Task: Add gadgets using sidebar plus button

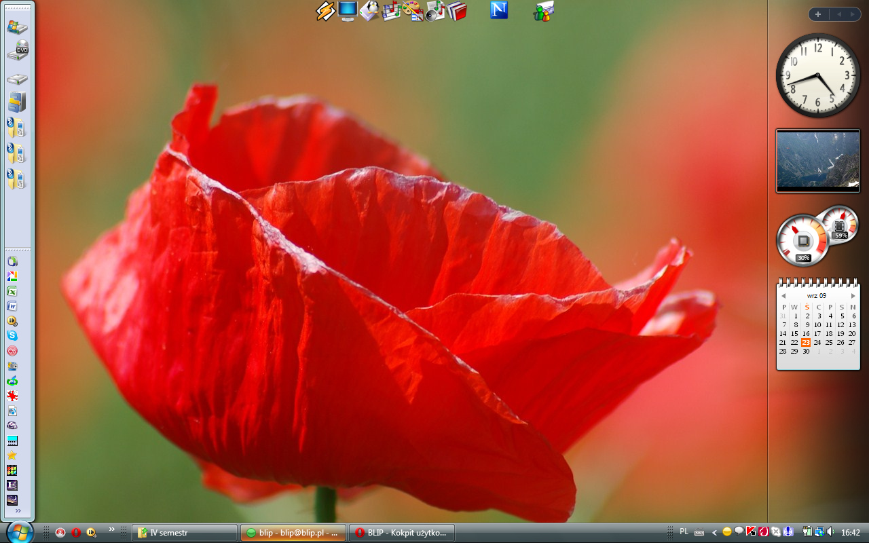Action: [x=818, y=14]
